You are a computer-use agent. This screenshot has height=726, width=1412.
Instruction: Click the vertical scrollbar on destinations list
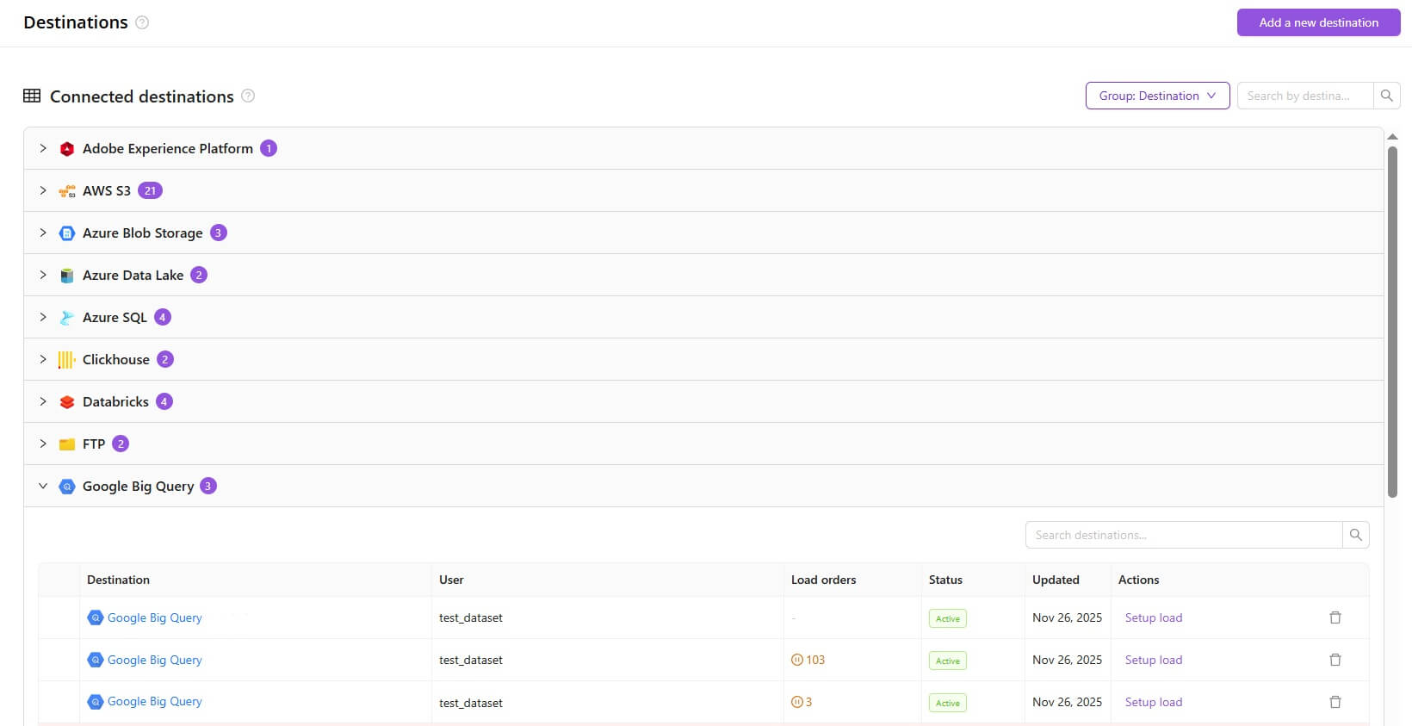tap(1392, 320)
